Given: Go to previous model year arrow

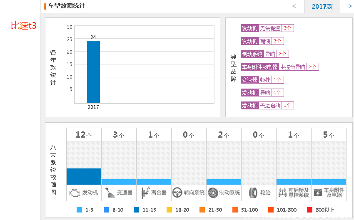Looking at the screenshot, I should point(294,6).
